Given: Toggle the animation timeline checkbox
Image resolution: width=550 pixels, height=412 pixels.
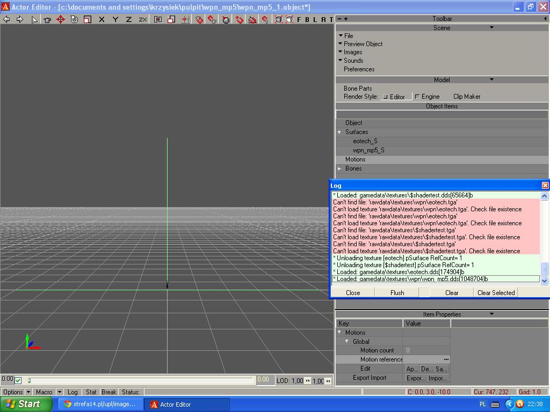Looking at the screenshot, I should (18, 380).
